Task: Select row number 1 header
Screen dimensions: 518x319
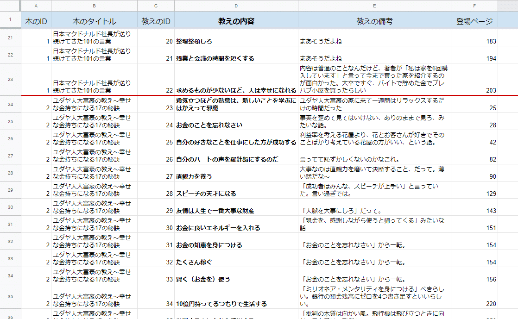Action: (x=10, y=19)
